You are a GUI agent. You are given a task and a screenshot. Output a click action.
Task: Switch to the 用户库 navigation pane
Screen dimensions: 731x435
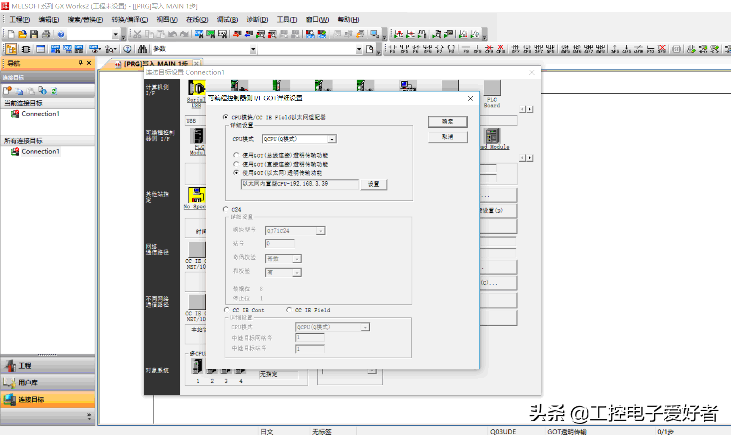coord(28,382)
